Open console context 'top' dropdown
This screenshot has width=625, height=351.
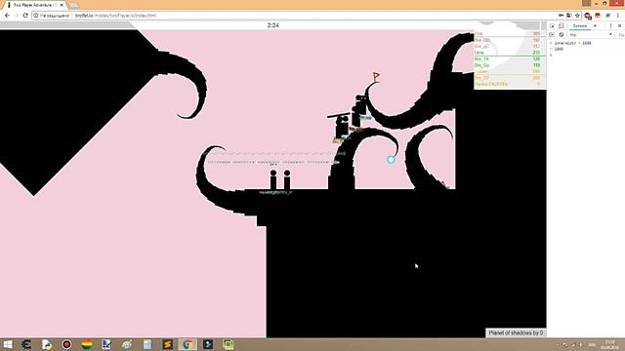591,35
